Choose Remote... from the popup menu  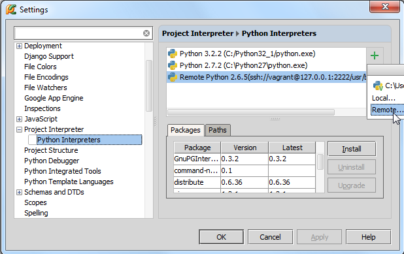point(387,110)
